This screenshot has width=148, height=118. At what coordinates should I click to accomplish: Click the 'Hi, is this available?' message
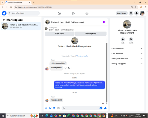coord(58,63)
